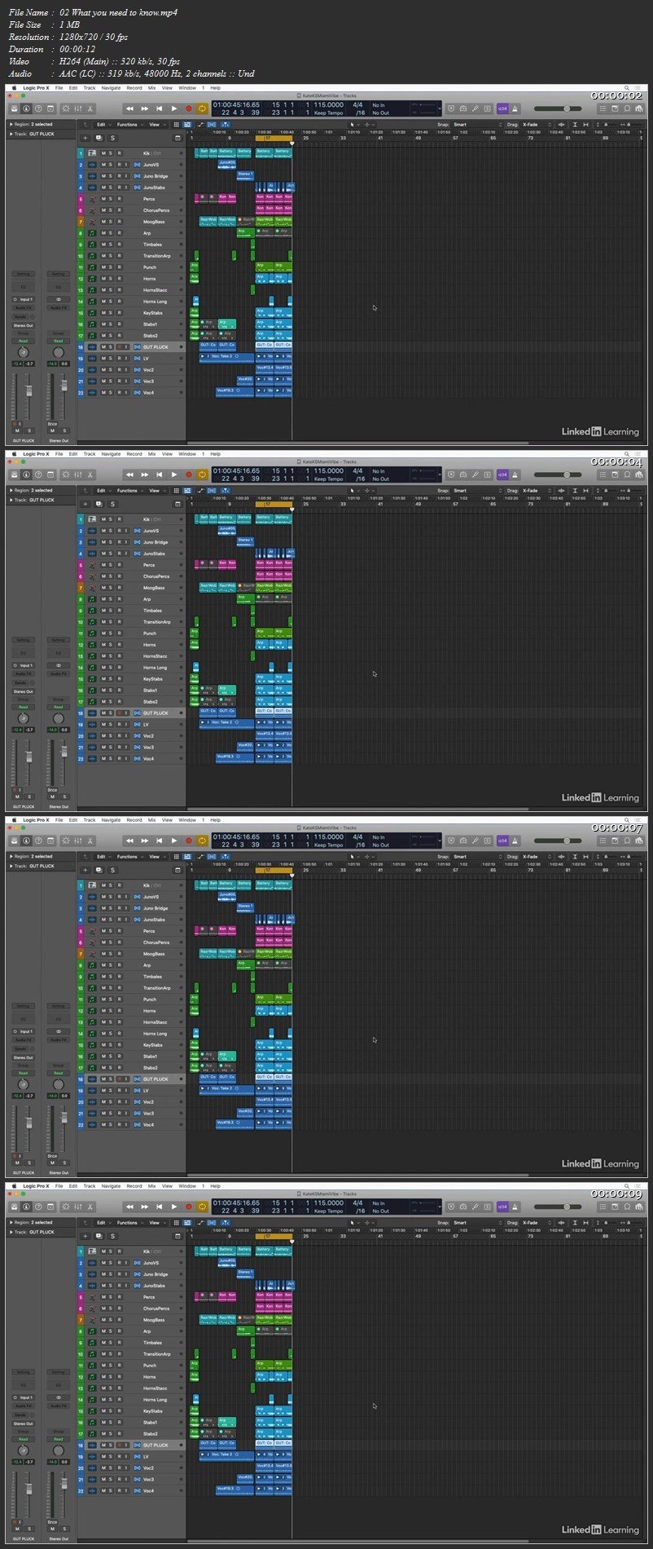Expand the Region disclosure triangle in 00:00:02 frame
Viewport: 653px width, 1549px height.
pyautogui.click(x=10, y=125)
